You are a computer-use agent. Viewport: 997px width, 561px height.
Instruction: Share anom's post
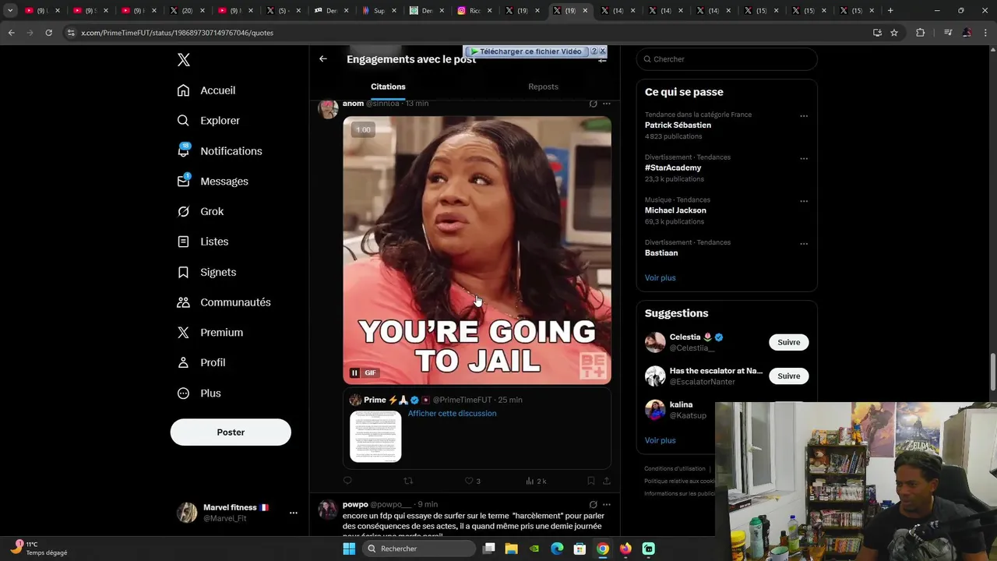point(607,481)
